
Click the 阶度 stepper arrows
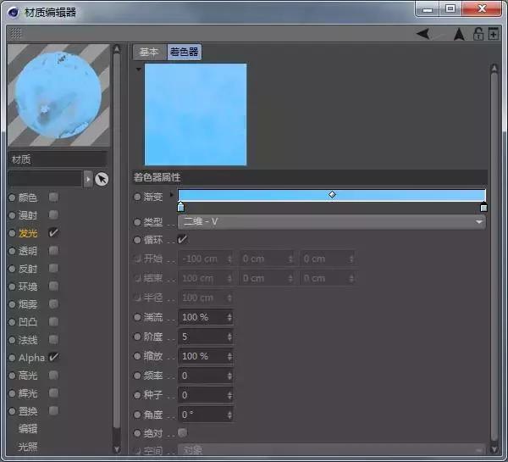pos(229,337)
